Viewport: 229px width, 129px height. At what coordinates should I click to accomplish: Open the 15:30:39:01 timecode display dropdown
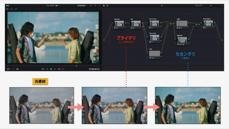click(x=82, y=6)
